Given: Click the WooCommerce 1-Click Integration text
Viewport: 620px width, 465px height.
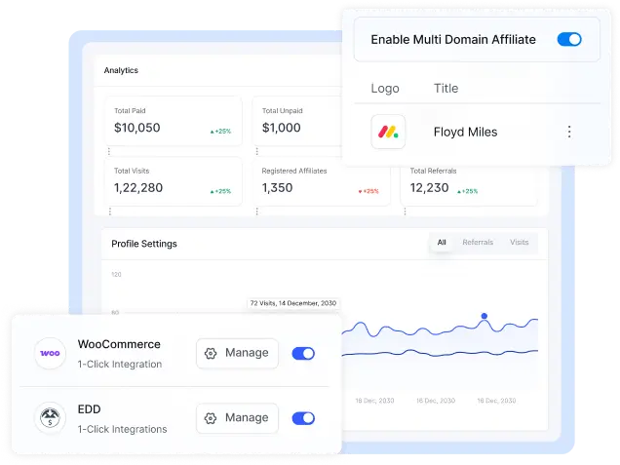Looking at the screenshot, I should click(x=120, y=365).
